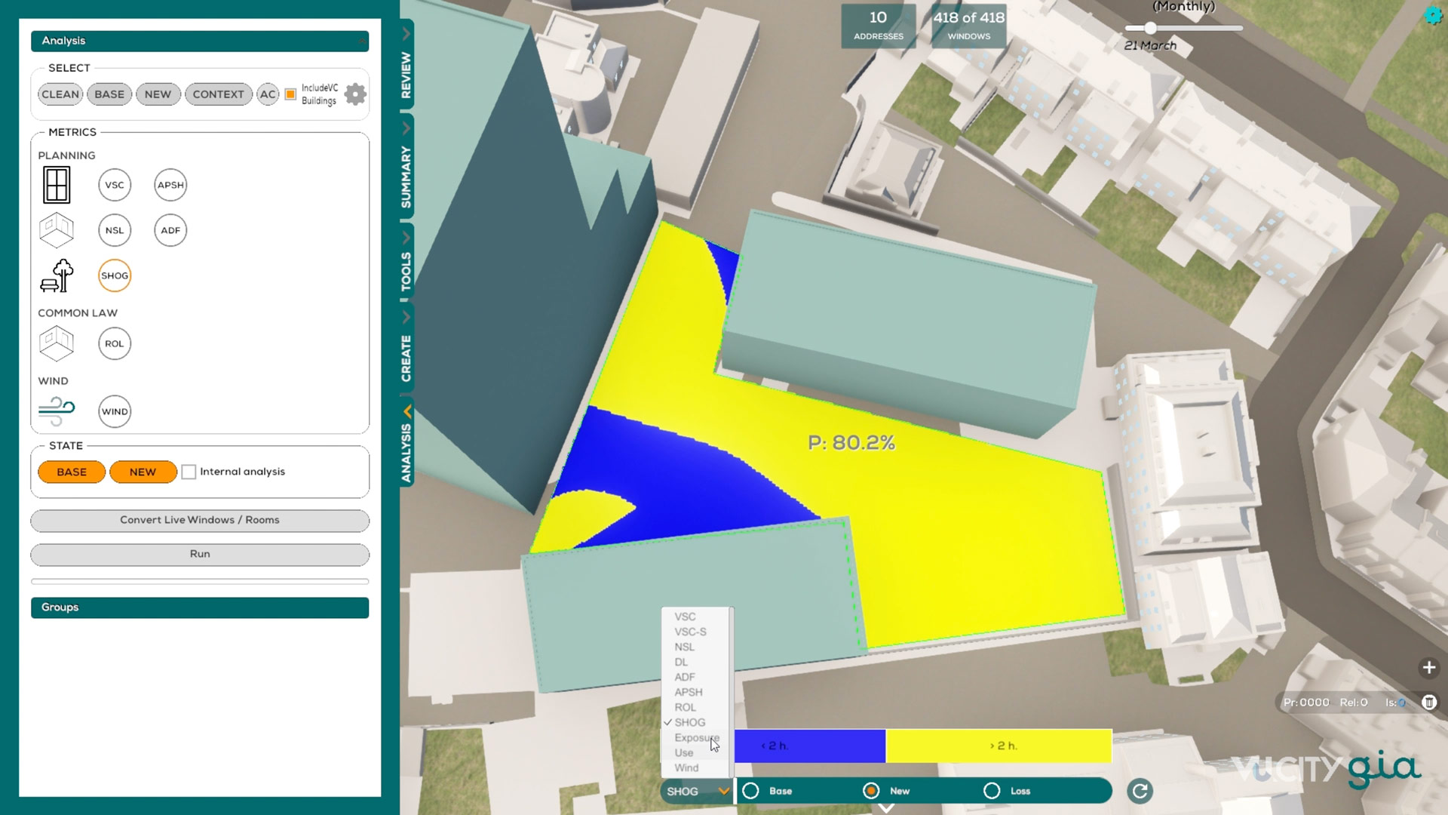1448x815 pixels.
Task: Select the SHOG metric circle
Action: [x=115, y=275]
